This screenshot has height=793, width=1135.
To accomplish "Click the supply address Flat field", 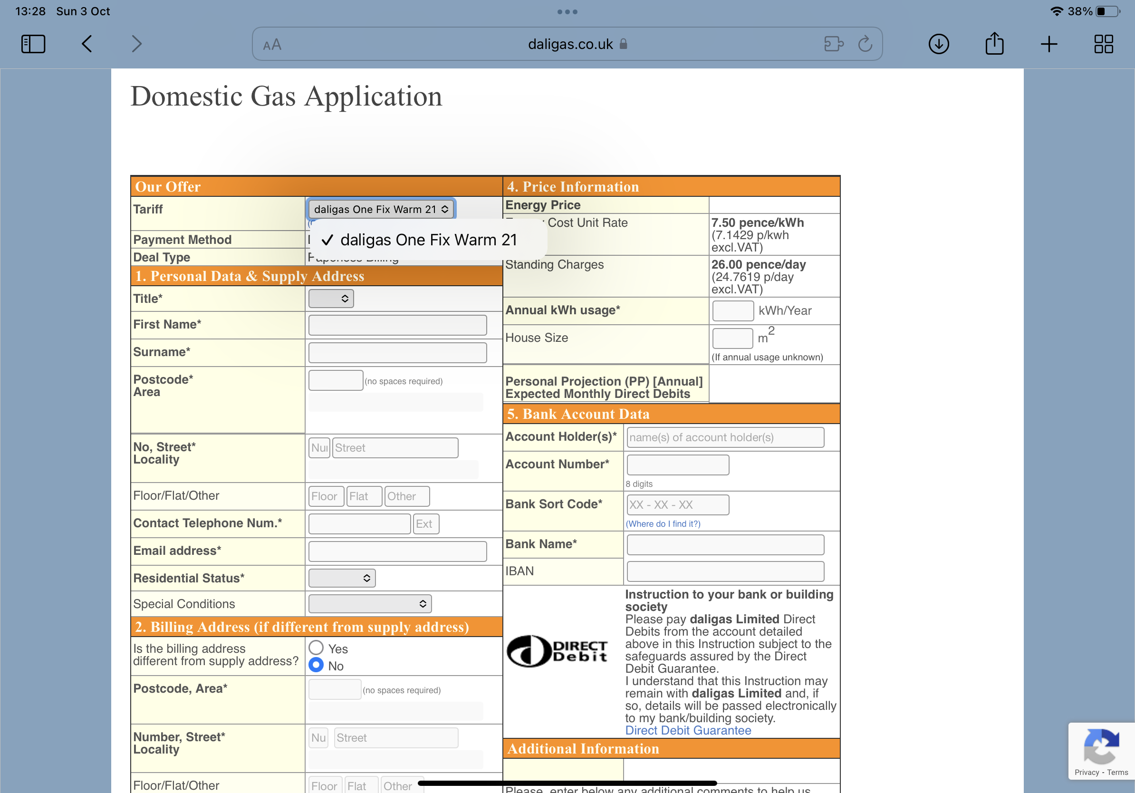I will pyautogui.click(x=364, y=496).
